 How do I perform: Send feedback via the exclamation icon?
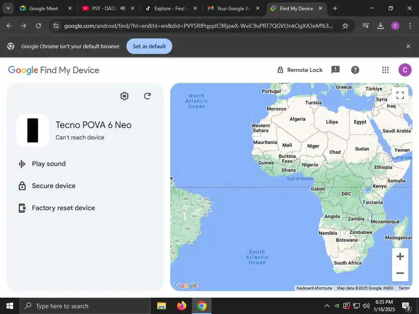coord(336,70)
